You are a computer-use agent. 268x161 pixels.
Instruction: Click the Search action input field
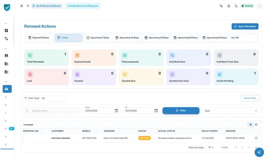click(x=52, y=111)
